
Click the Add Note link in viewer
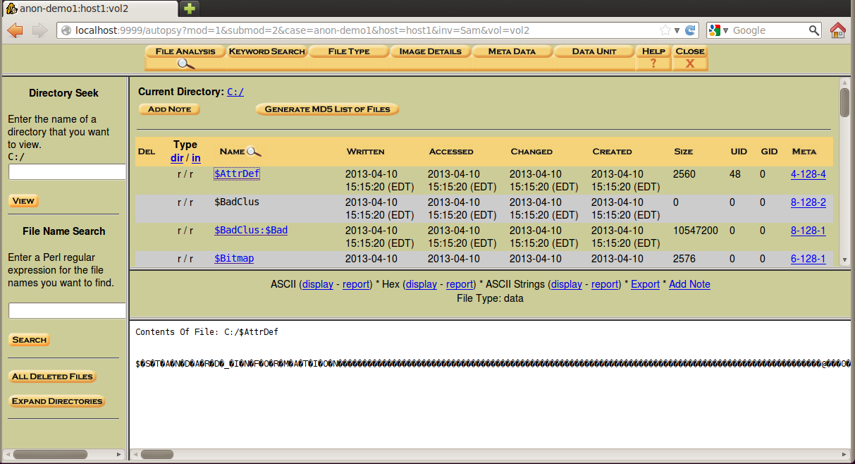click(x=689, y=284)
